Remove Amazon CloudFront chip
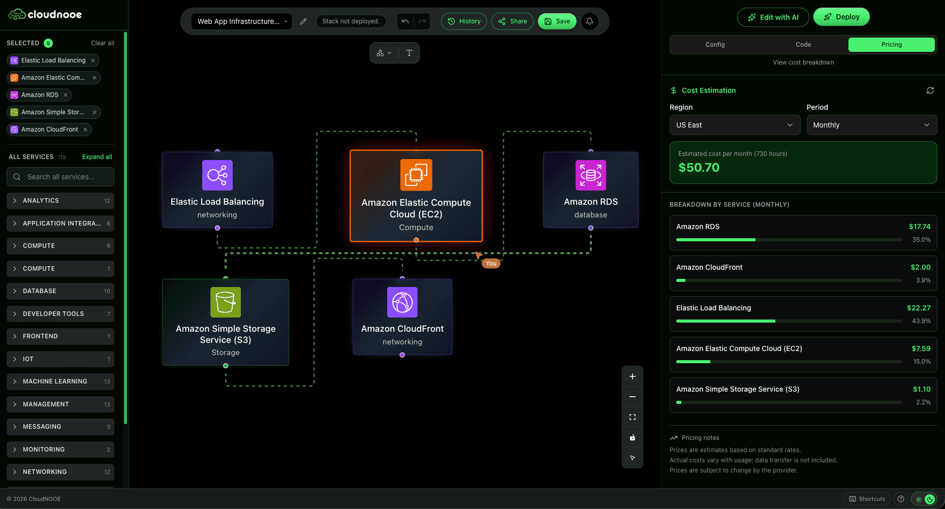Image resolution: width=945 pixels, height=509 pixels. click(85, 130)
